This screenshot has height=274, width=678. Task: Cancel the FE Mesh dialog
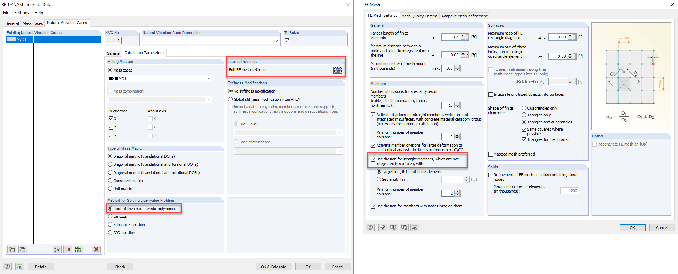click(x=662, y=228)
